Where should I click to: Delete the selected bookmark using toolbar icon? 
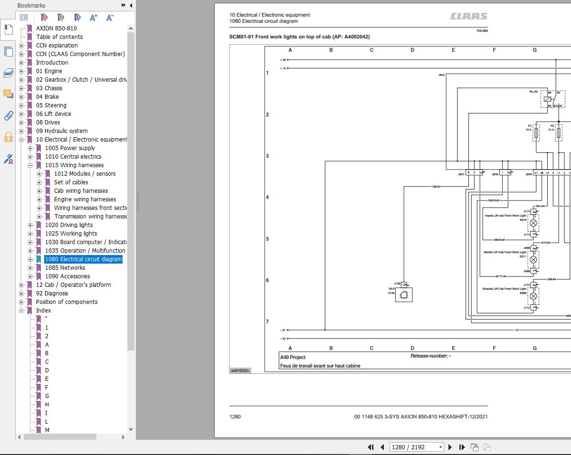(44, 18)
